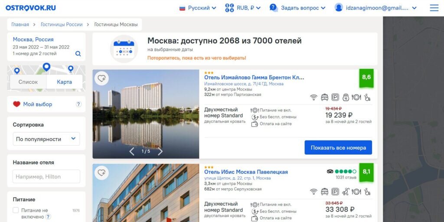Image resolution: width=444 pixels, height=222 pixels.
Task: Check the Питание не включено checkbox
Action: [x=16, y=210]
